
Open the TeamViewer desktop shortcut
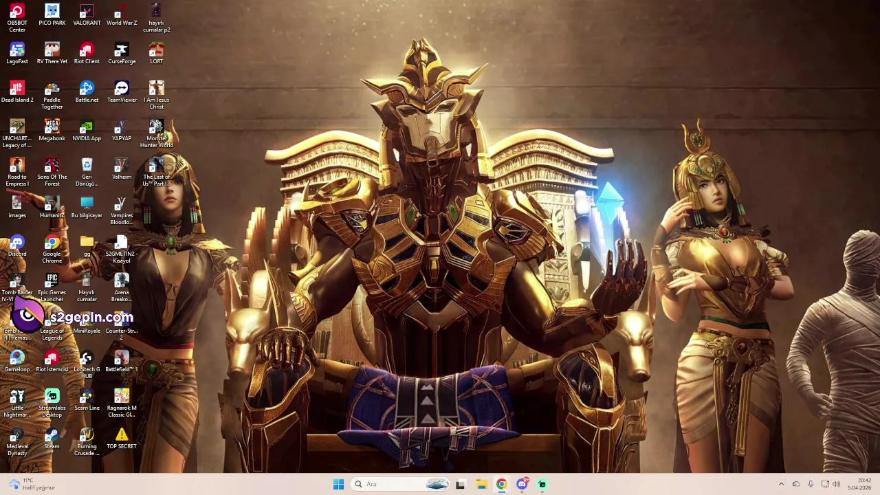tap(122, 92)
